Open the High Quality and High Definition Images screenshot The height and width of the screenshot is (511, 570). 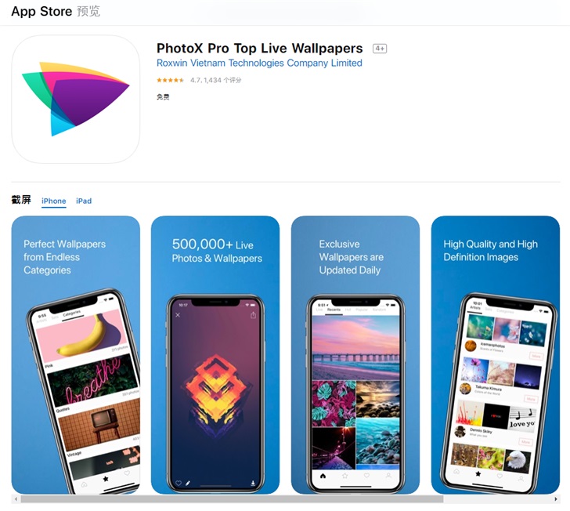[496, 355]
